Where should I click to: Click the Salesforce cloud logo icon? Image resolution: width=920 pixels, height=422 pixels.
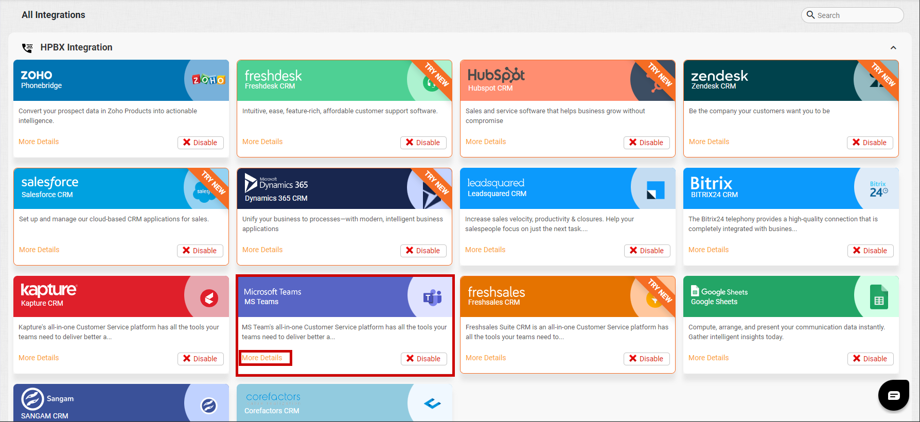click(x=203, y=191)
